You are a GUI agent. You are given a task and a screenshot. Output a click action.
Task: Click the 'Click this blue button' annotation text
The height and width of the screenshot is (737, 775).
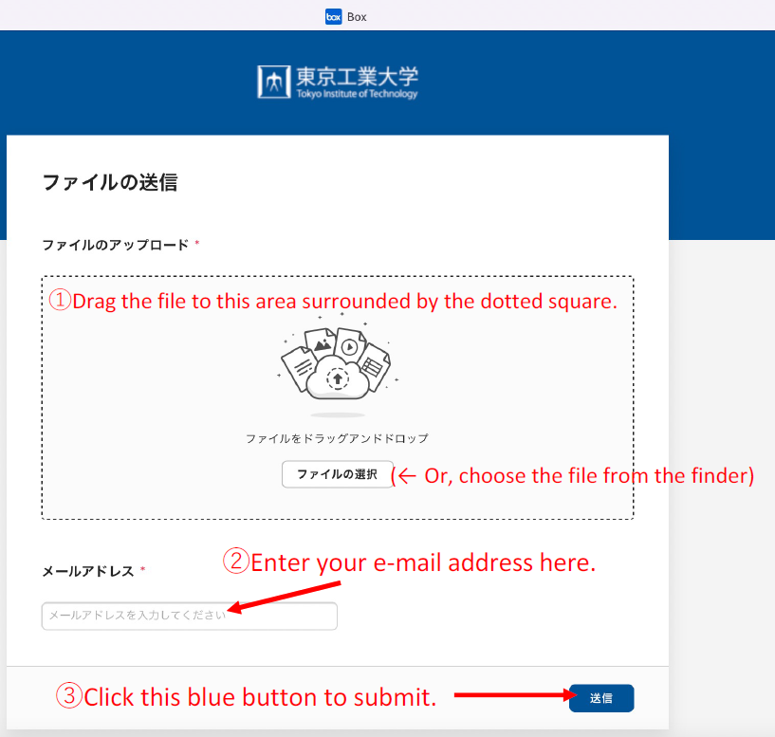pos(246,696)
